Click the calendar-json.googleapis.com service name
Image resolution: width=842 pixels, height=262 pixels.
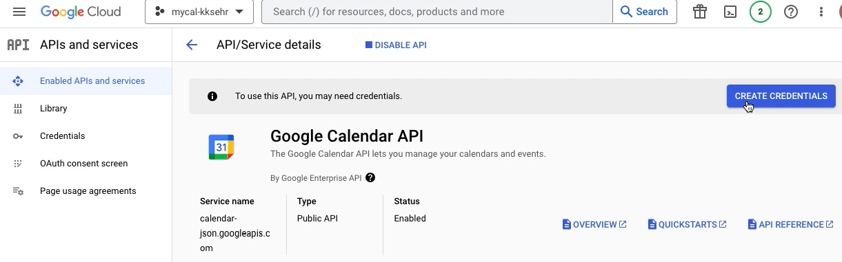[235, 233]
